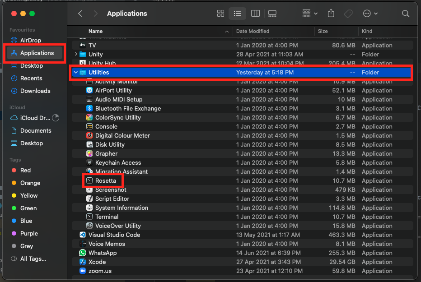Select the System Information icon
The image size is (421, 282).
point(89,208)
